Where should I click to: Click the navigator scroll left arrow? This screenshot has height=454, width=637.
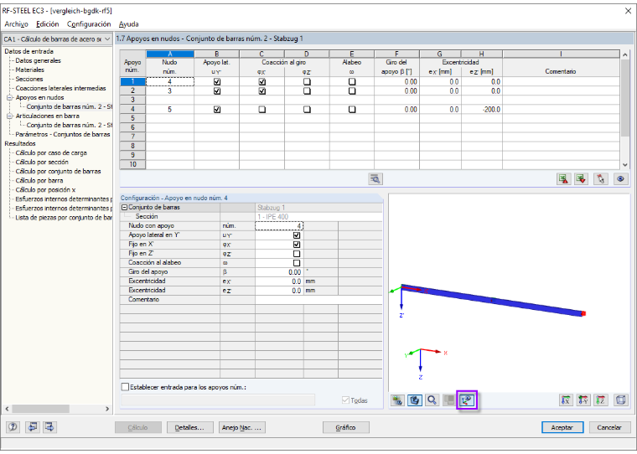coord(7,409)
